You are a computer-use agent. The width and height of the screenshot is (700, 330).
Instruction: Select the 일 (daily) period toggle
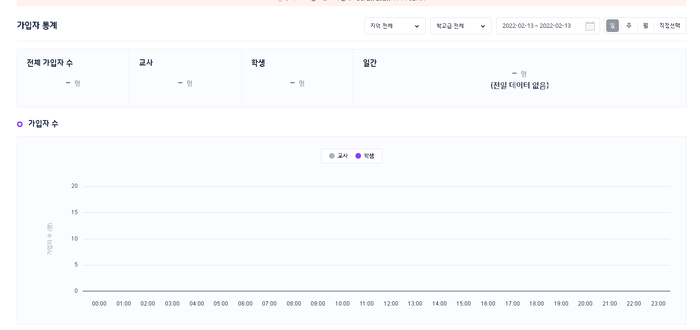point(612,26)
